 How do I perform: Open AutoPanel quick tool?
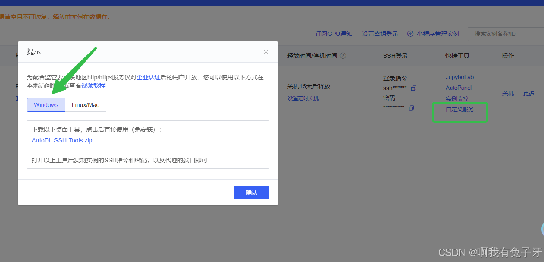[x=459, y=88]
